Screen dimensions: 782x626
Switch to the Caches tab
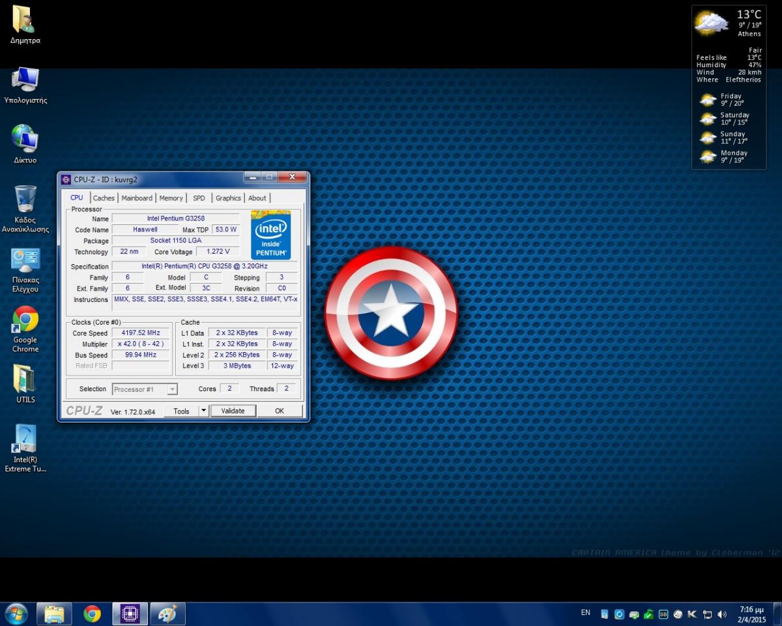click(104, 198)
